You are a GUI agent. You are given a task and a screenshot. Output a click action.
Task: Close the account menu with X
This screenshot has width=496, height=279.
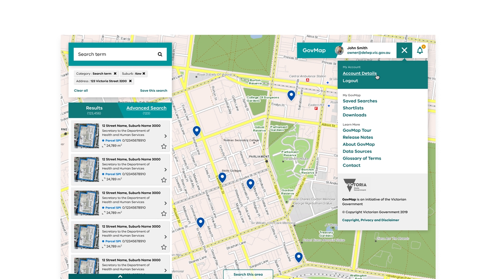(x=404, y=50)
